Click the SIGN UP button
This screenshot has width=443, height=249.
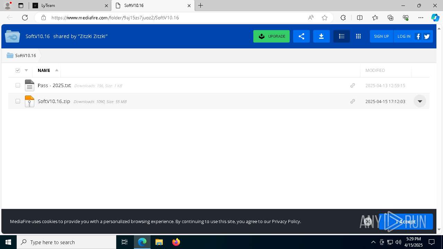(381, 36)
